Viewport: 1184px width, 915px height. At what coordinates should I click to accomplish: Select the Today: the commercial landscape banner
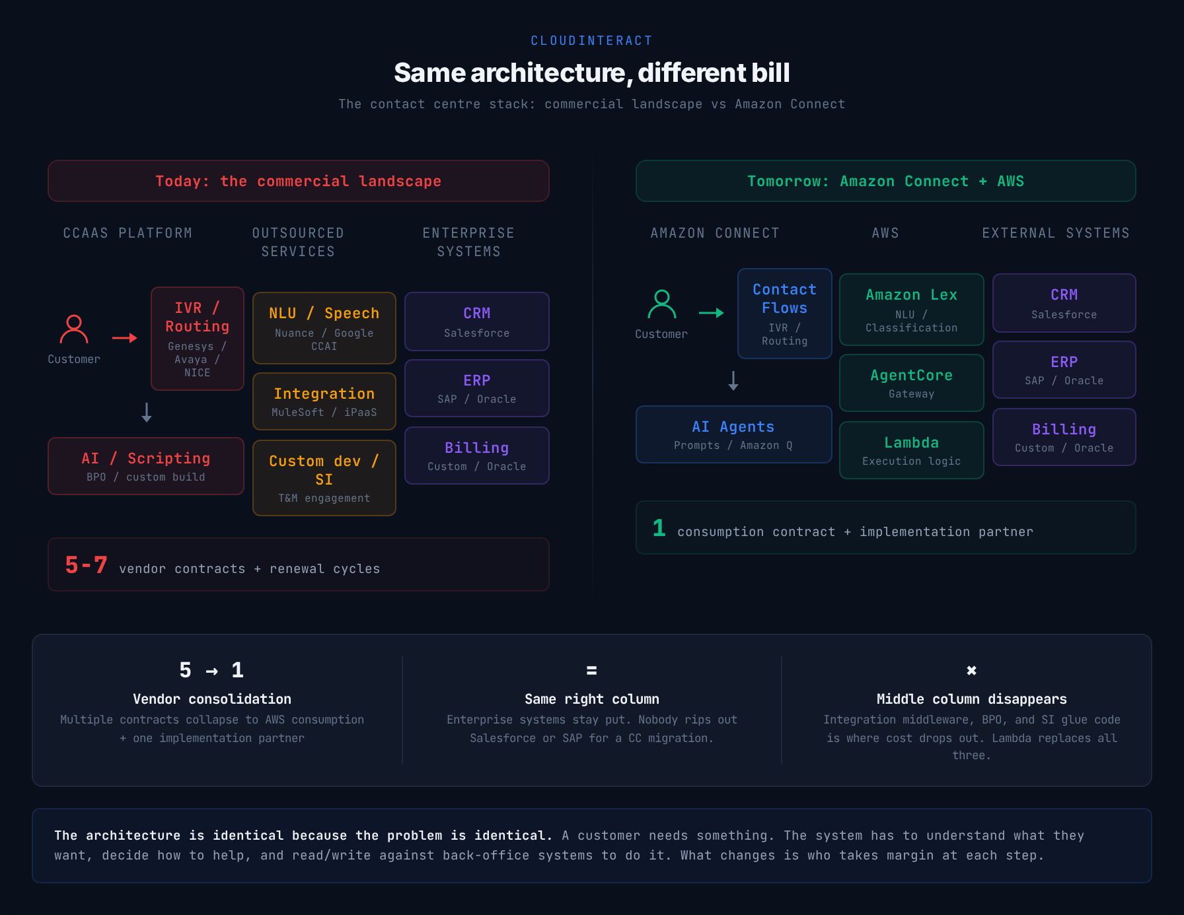tap(298, 181)
